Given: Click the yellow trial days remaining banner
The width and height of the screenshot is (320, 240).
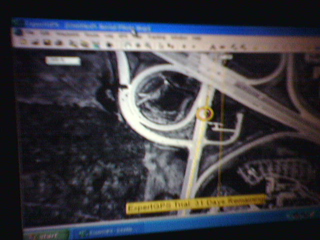Looking at the screenshot, I should click(x=195, y=203).
